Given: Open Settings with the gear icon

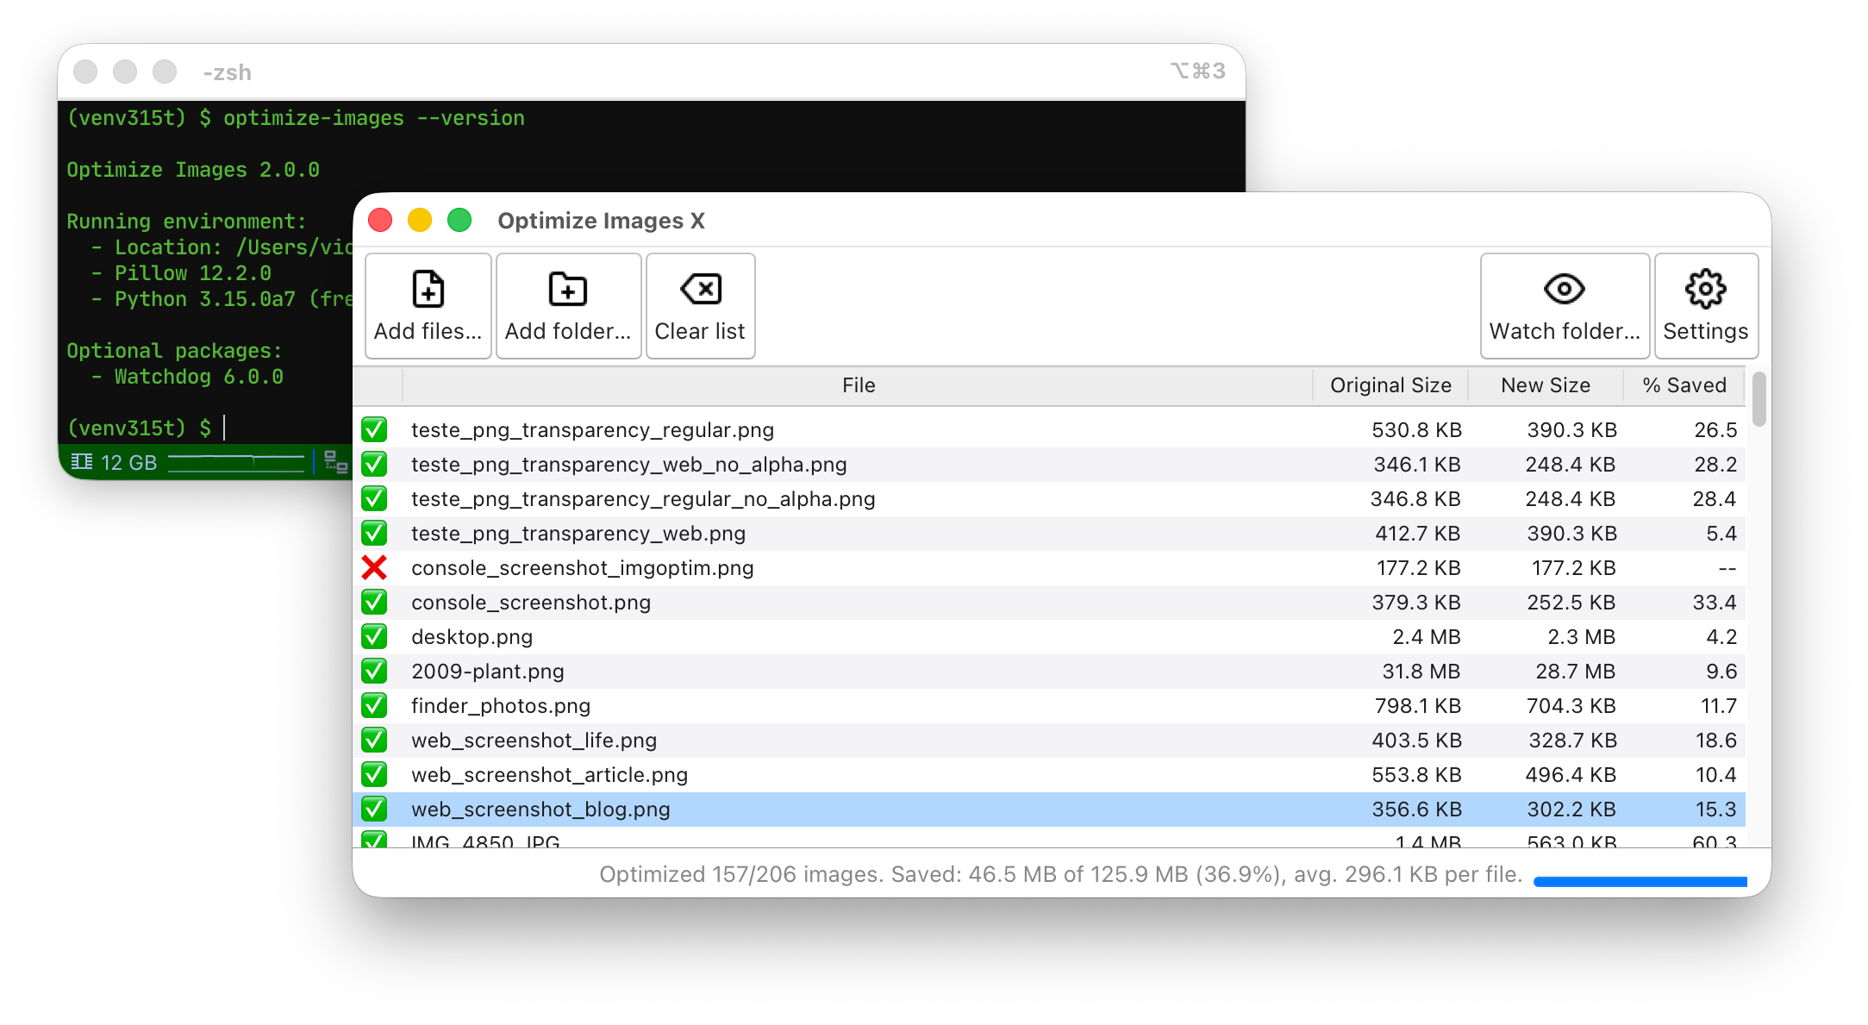Looking at the screenshot, I should pos(1706,306).
